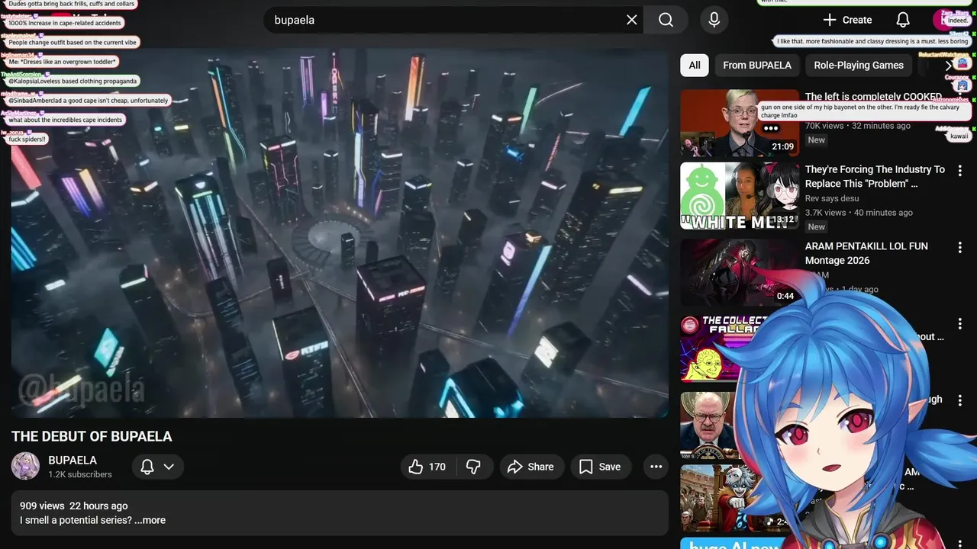The width and height of the screenshot is (977, 549).
Task: Click the magnifying glass search button
Action: (x=666, y=20)
